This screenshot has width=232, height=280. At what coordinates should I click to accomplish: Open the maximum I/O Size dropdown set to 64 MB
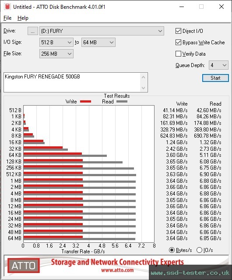pyautogui.click(x=98, y=43)
